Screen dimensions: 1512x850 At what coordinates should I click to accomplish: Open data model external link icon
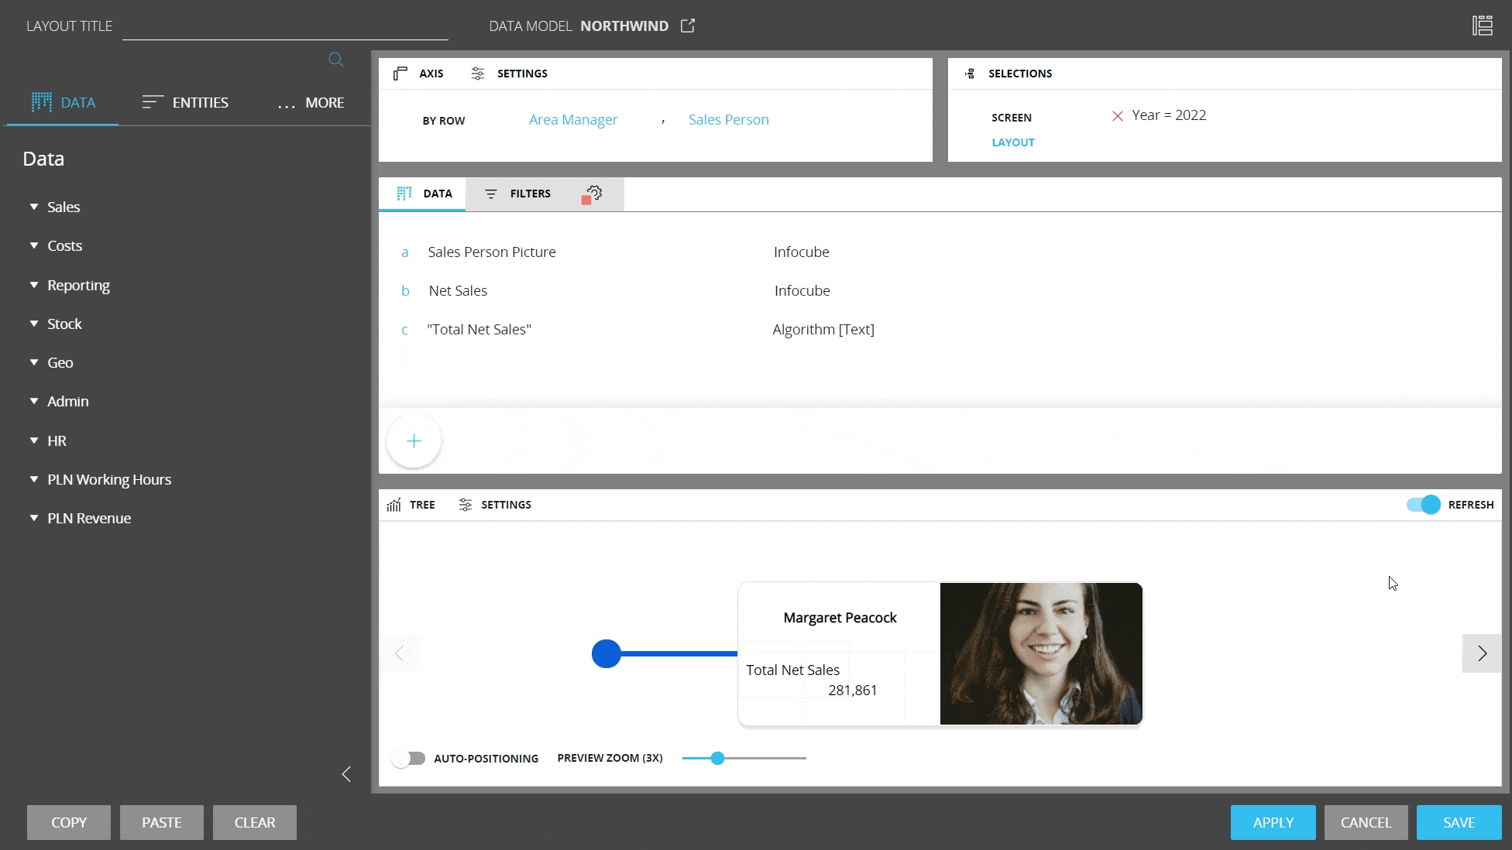[688, 26]
